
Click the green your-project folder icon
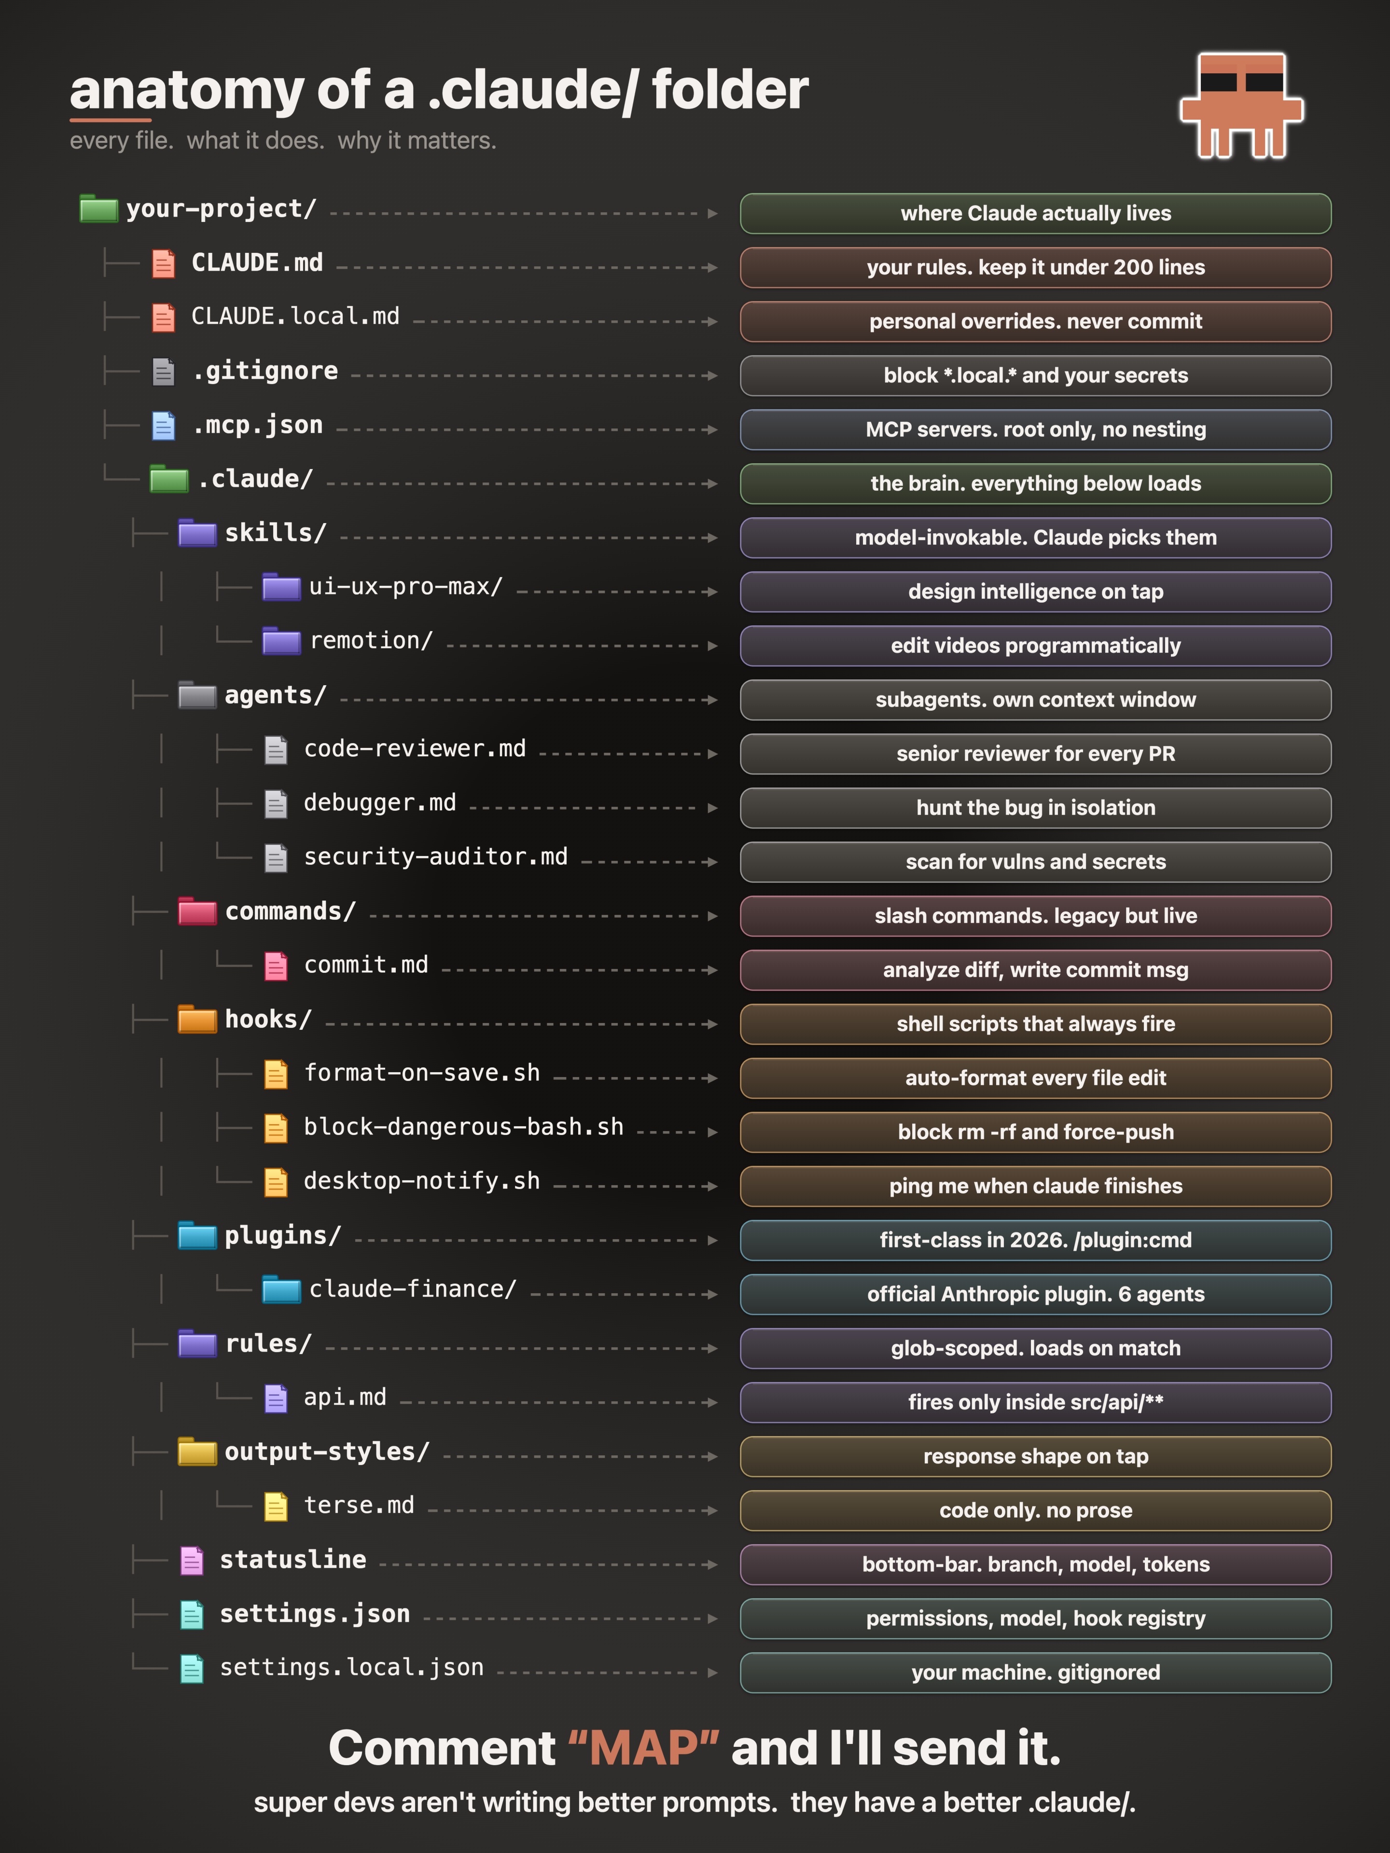click(x=98, y=208)
